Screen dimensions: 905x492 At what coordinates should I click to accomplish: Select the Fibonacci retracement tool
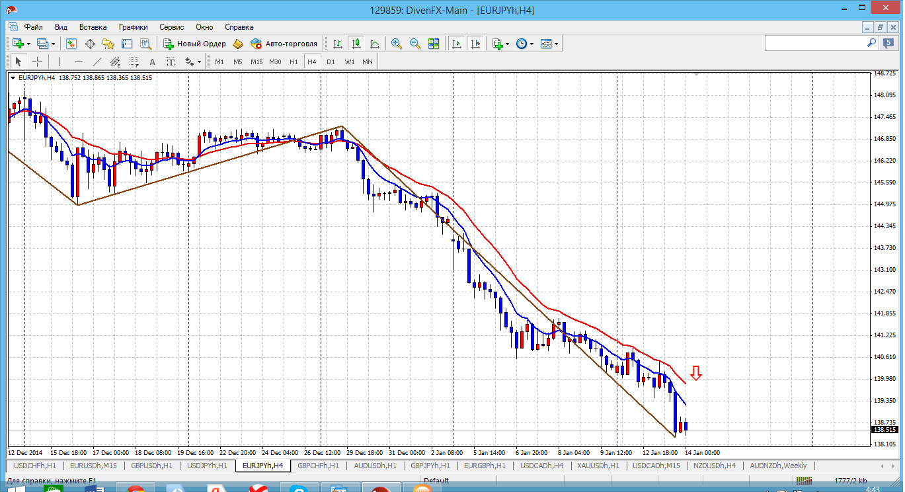click(x=134, y=61)
